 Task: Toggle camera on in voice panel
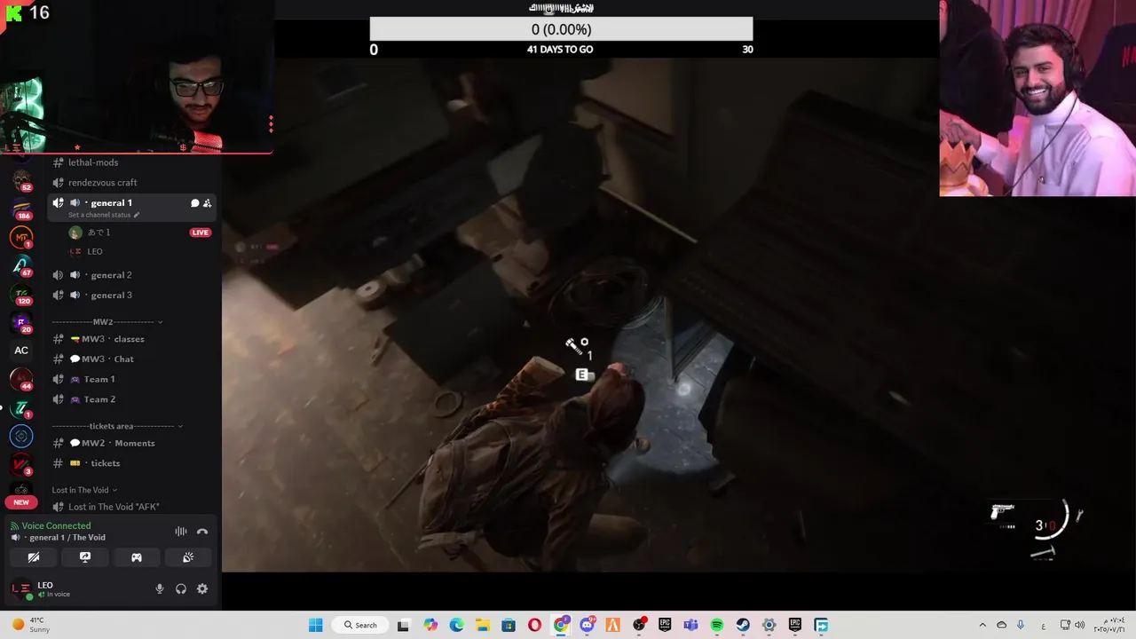[34, 557]
